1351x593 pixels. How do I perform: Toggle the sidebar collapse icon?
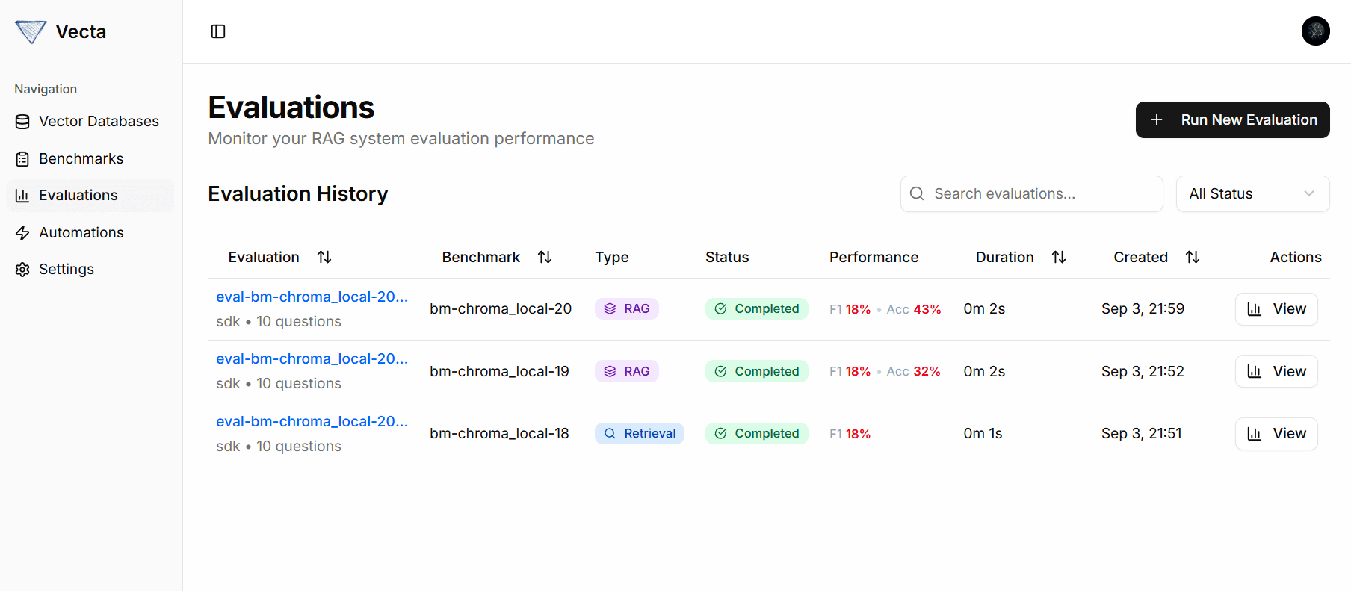click(x=218, y=31)
